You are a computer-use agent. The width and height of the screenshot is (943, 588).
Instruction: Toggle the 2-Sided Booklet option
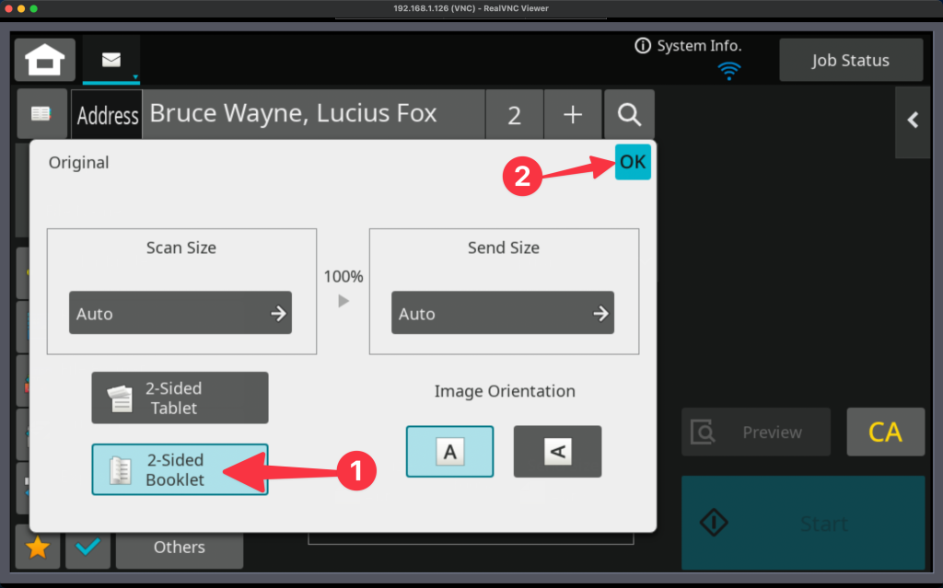pyautogui.click(x=180, y=469)
